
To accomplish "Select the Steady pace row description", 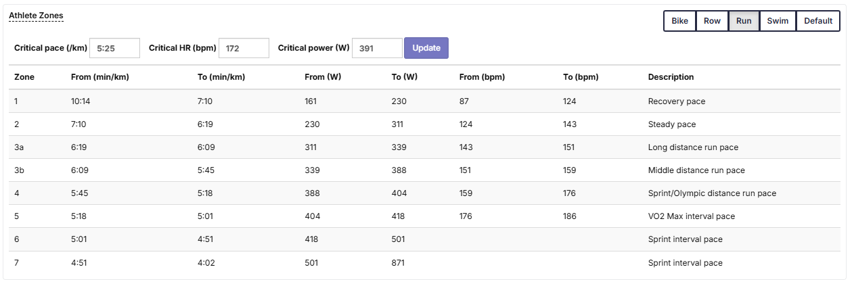I will coord(672,124).
